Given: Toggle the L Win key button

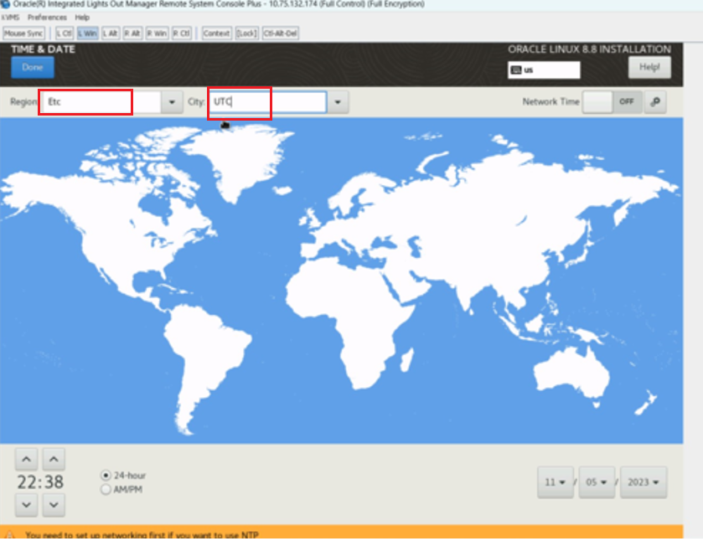Looking at the screenshot, I should coord(87,33).
